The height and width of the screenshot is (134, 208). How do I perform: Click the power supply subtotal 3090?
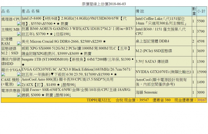pyautogui.click(x=201, y=92)
